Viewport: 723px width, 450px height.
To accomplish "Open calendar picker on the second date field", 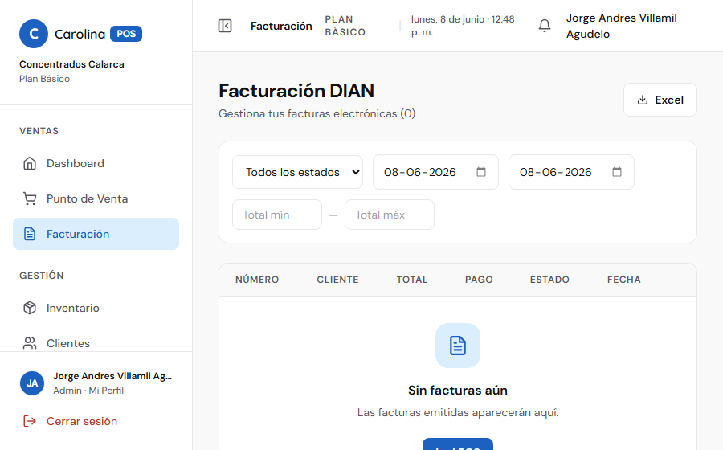I will pyautogui.click(x=617, y=172).
